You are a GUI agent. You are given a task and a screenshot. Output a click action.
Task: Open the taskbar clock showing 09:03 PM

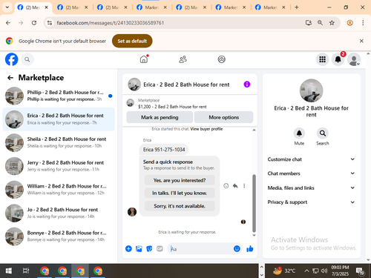pos(340,271)
